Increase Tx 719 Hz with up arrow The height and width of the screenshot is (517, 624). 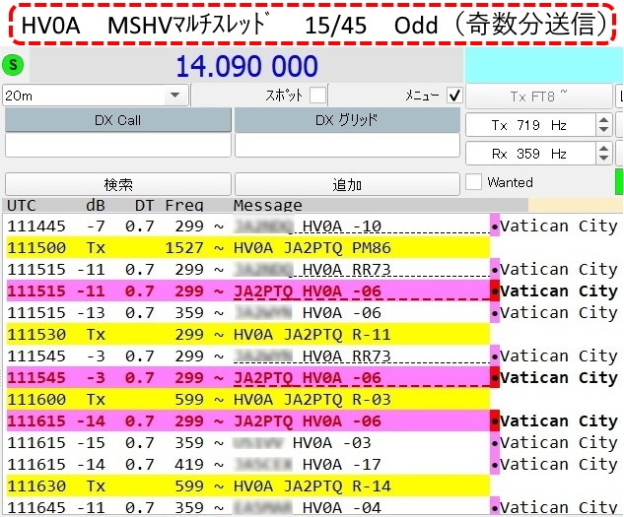coord(603,120)
